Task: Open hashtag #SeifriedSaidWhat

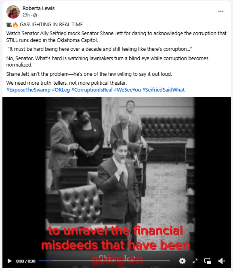Action: [164, 90]
